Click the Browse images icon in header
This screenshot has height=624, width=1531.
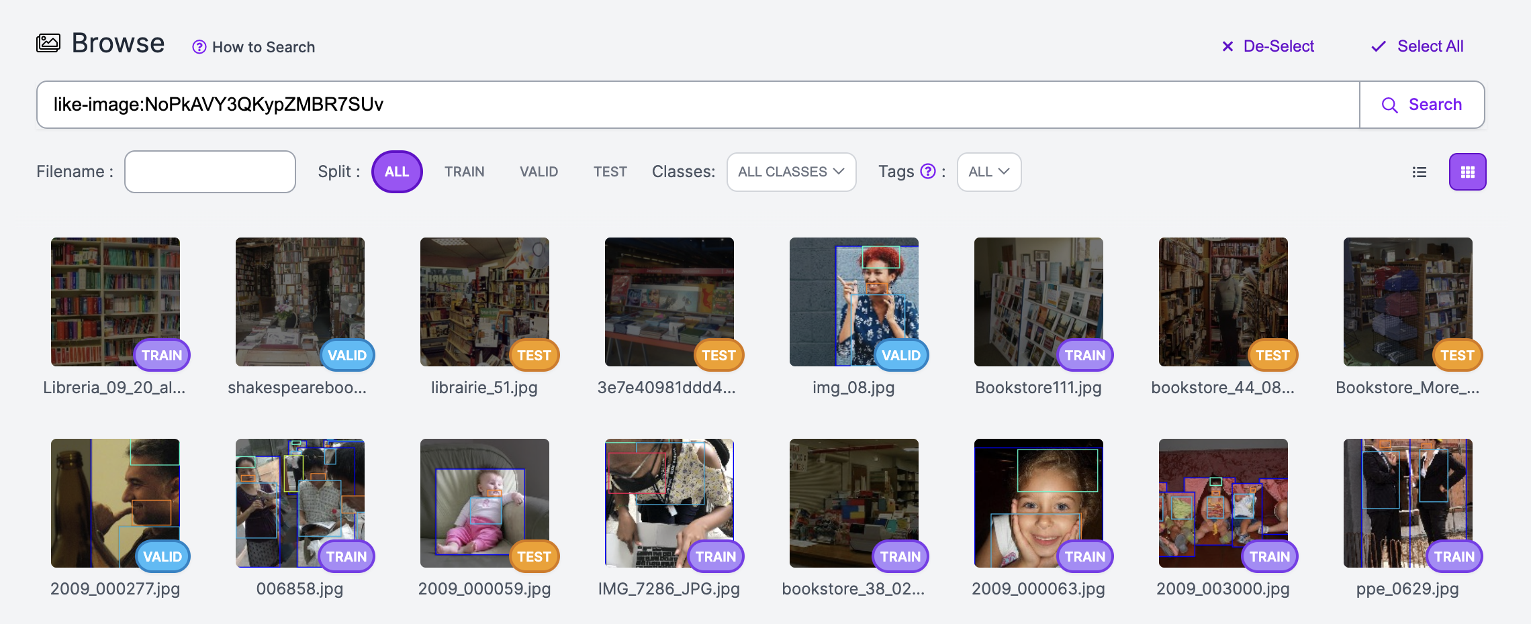click(48, 44)
